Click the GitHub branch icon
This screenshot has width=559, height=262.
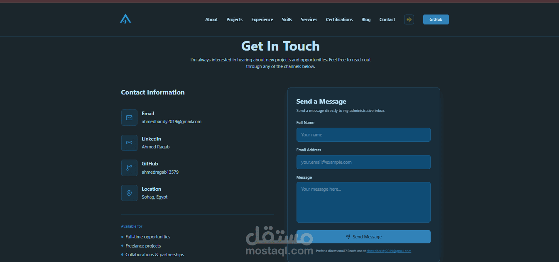pos(129,168)
